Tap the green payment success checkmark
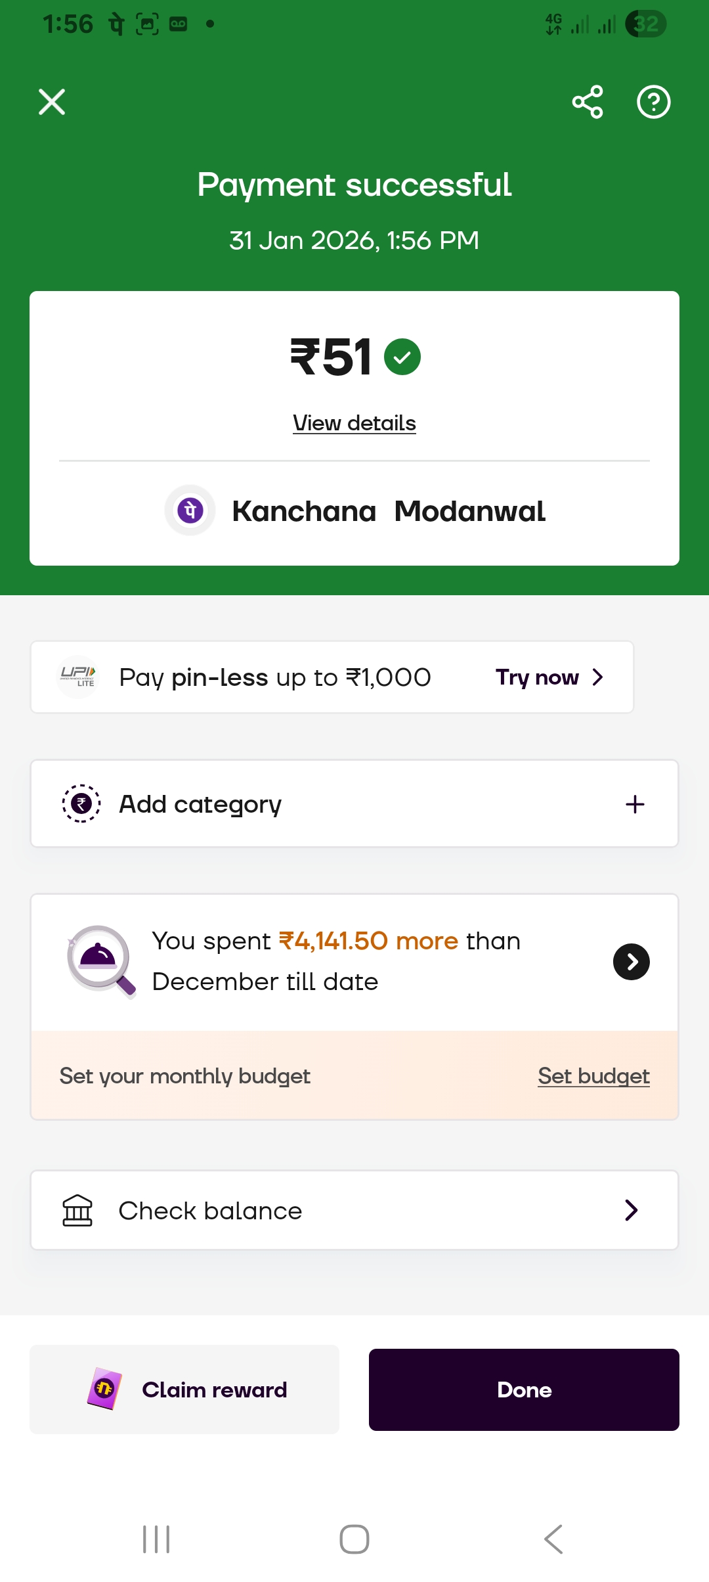Viewport: 709px width, 1582px height. pyautogui.click(x=402, y=357)
